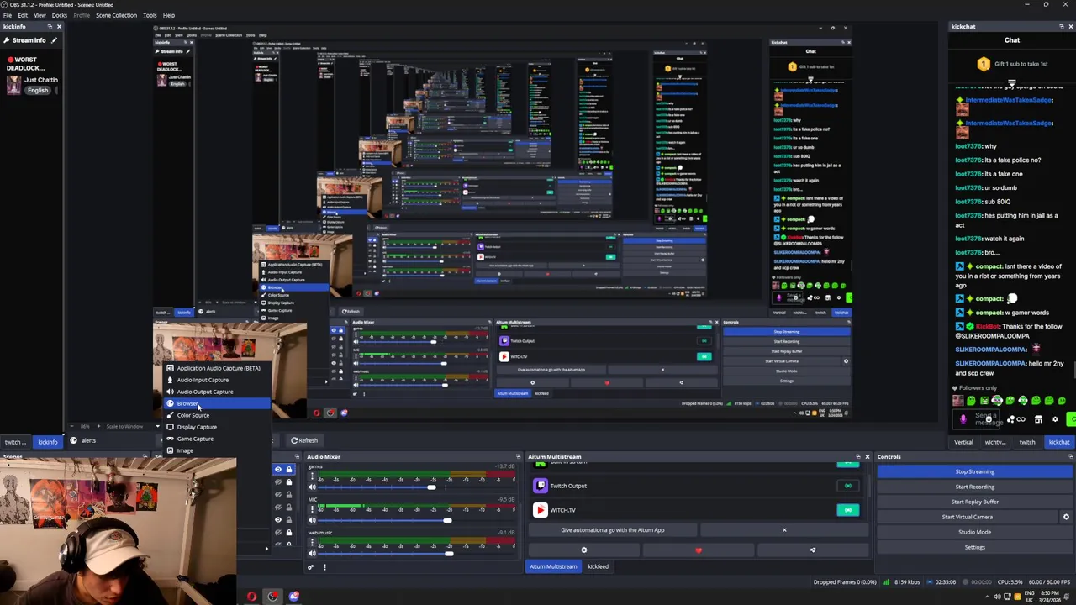Choose Application Audio Capture (BETA) source
The height and width of the screenshot is (605, 1076).
click(217, 368)
